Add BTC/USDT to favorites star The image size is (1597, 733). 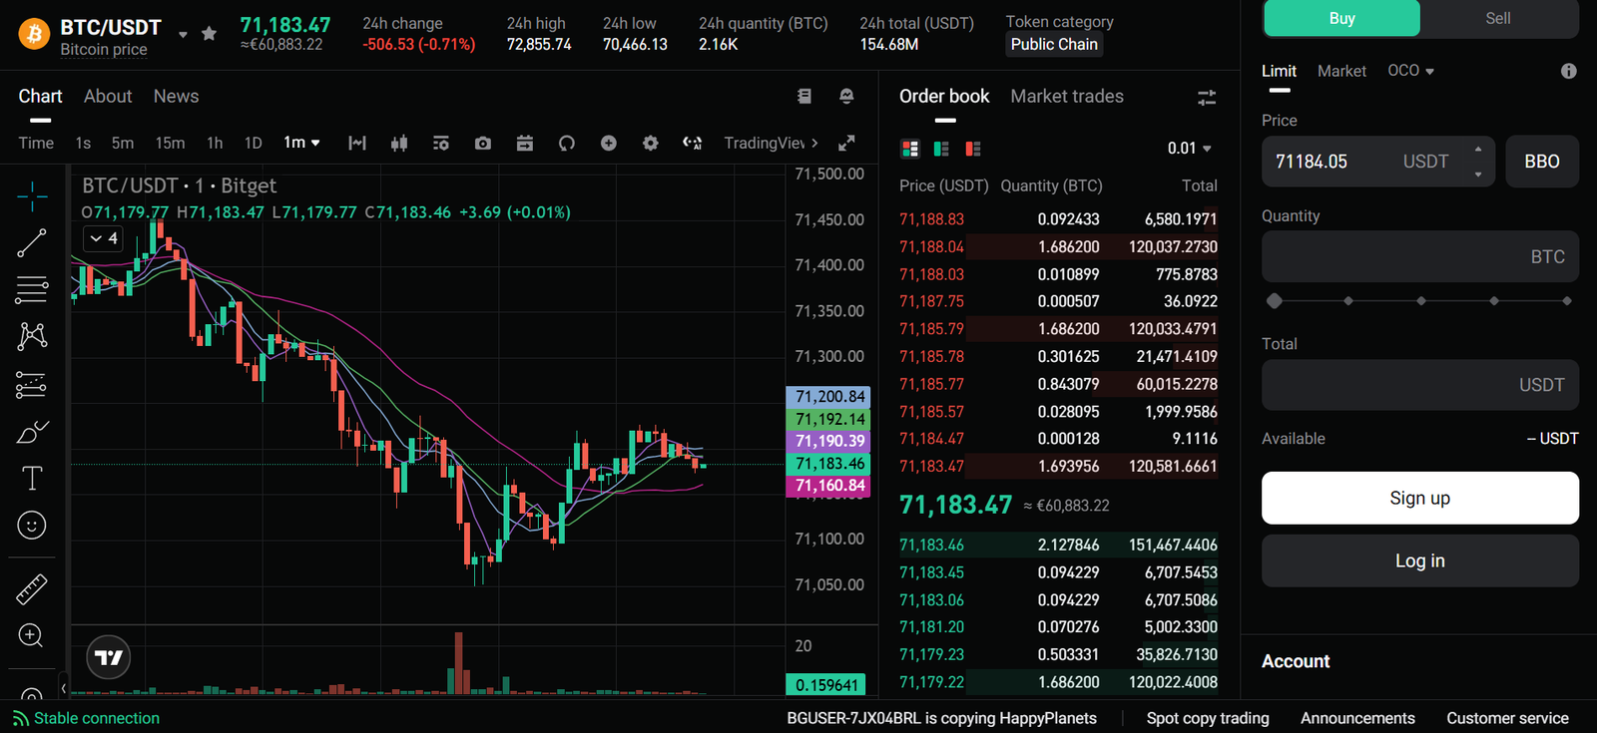[209, 33]
